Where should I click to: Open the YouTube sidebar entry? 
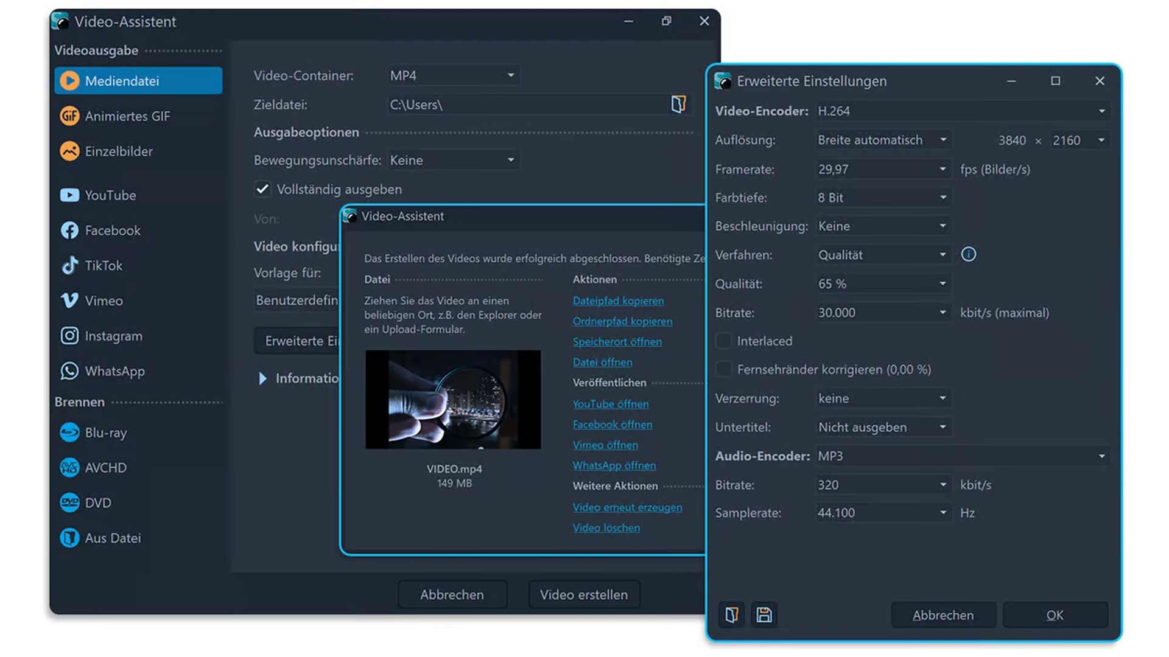pos(110,195)
